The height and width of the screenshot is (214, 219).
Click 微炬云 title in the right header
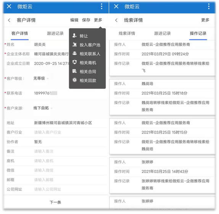[132, 6]
